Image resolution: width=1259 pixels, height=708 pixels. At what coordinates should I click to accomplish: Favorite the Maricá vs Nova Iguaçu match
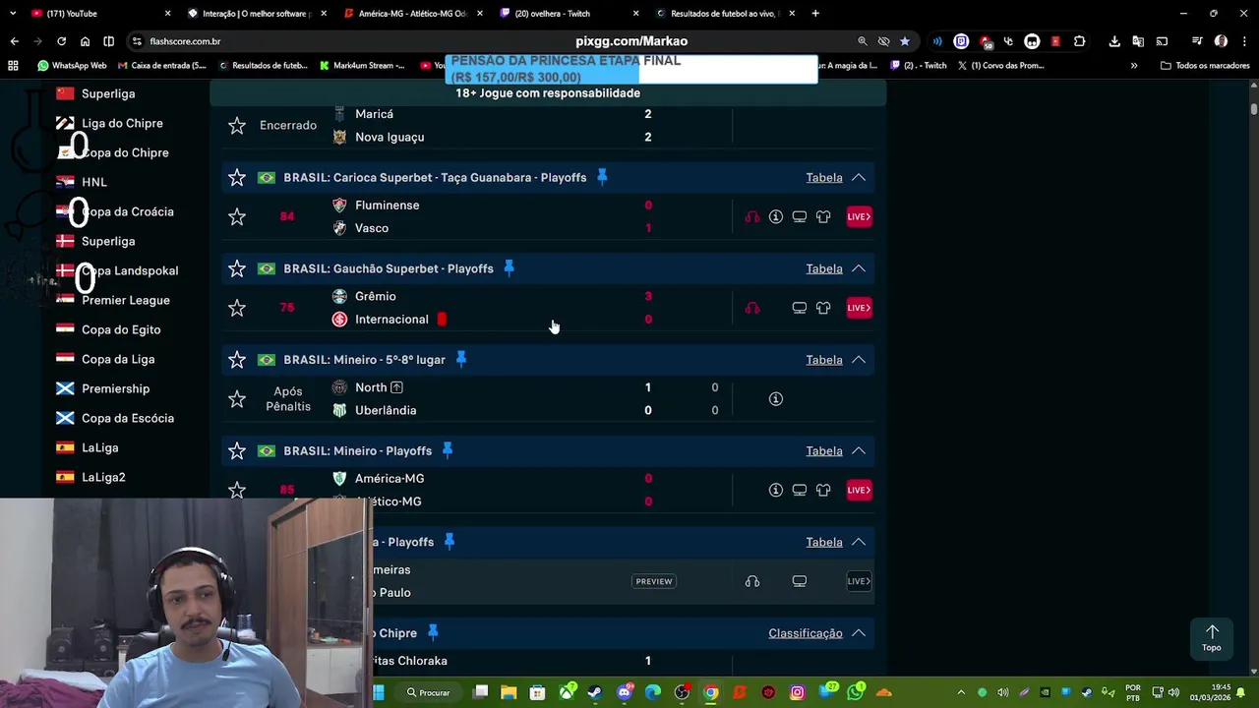237,126
